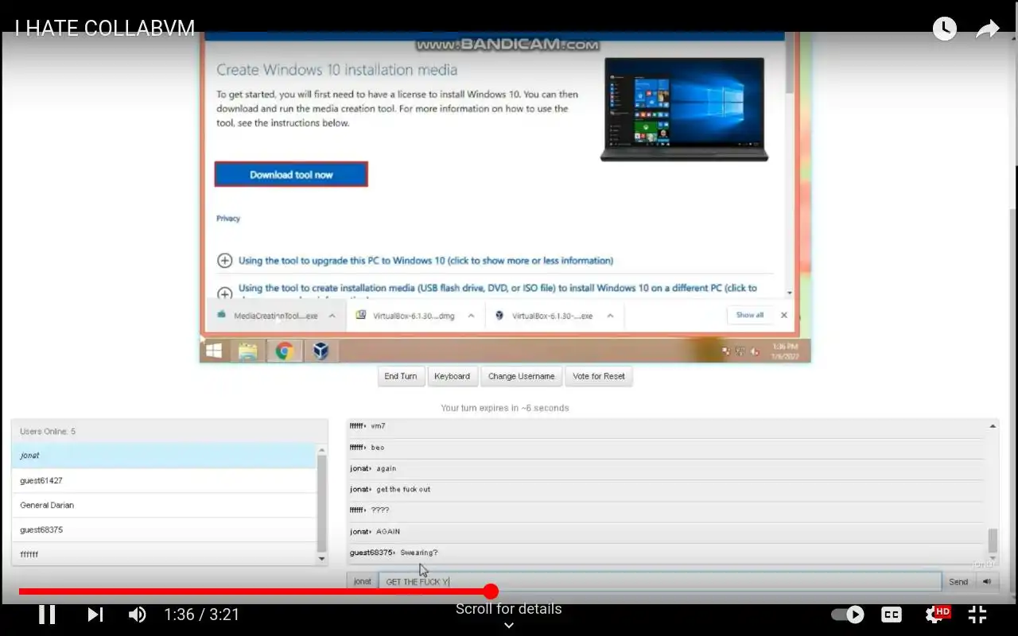The height and width of the screenshot is (636, 1018).
Task: Click End Turn button
Action: click(401, 376)
